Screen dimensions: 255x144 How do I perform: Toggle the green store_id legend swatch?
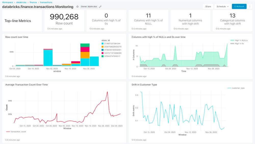[103, 56]
